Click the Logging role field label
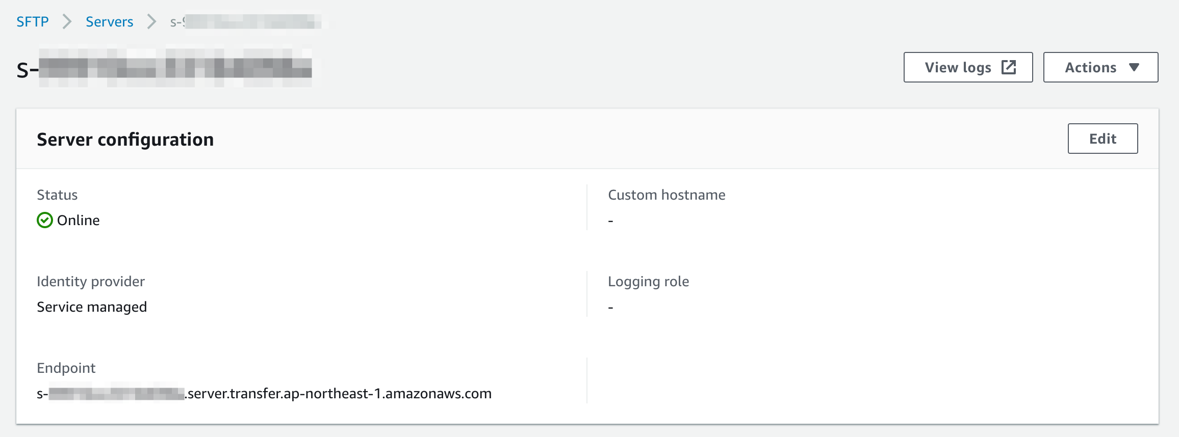 pyautogui.click(x=648, y=281)
